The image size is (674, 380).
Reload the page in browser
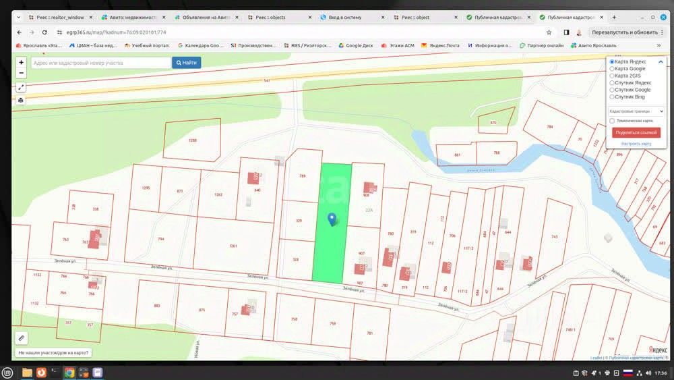(44, 32)
